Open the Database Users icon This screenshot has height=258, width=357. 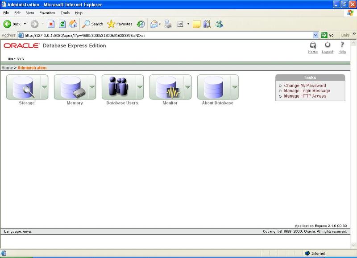119,87
